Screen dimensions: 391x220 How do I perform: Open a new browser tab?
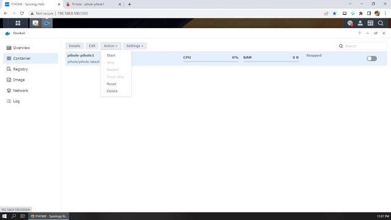tap(130, 4)
